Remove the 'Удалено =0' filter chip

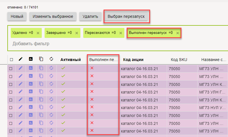click(38, 33)
